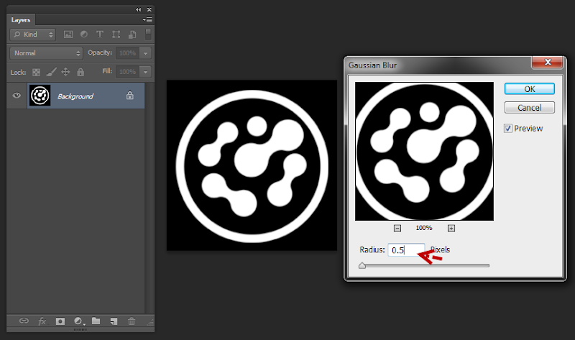
Task: Click the Radius input field
Action: [x=406, y=249]
